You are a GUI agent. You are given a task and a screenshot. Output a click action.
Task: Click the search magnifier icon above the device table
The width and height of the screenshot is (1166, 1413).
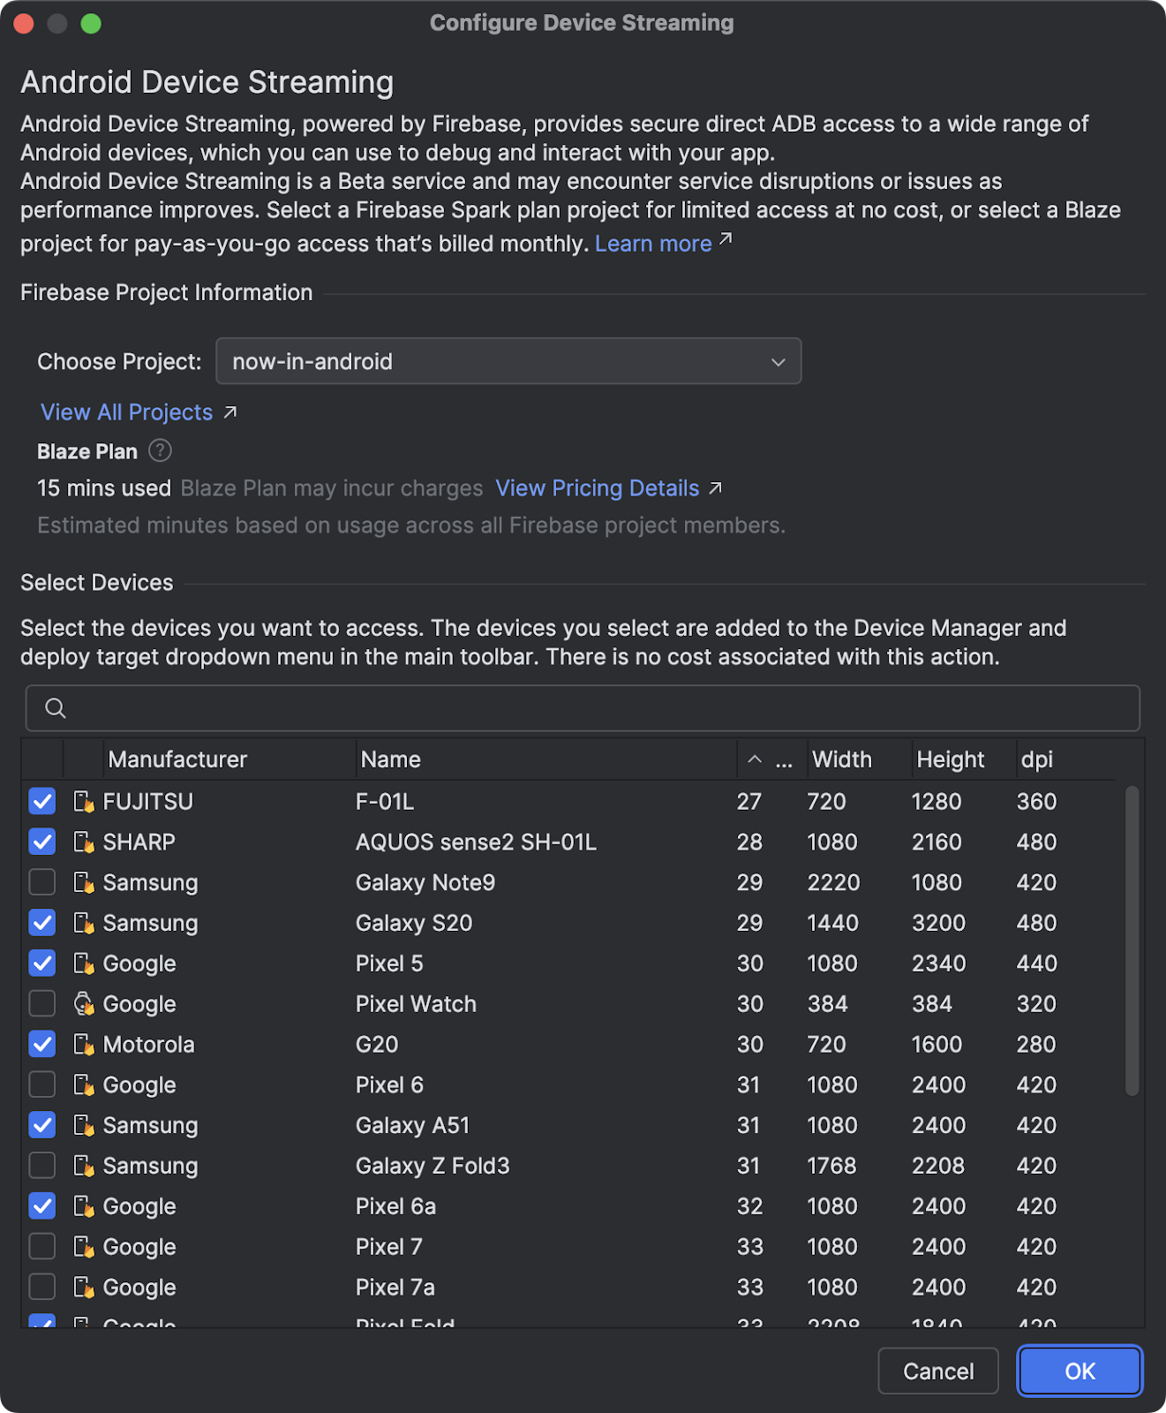(x=56, y=708)
